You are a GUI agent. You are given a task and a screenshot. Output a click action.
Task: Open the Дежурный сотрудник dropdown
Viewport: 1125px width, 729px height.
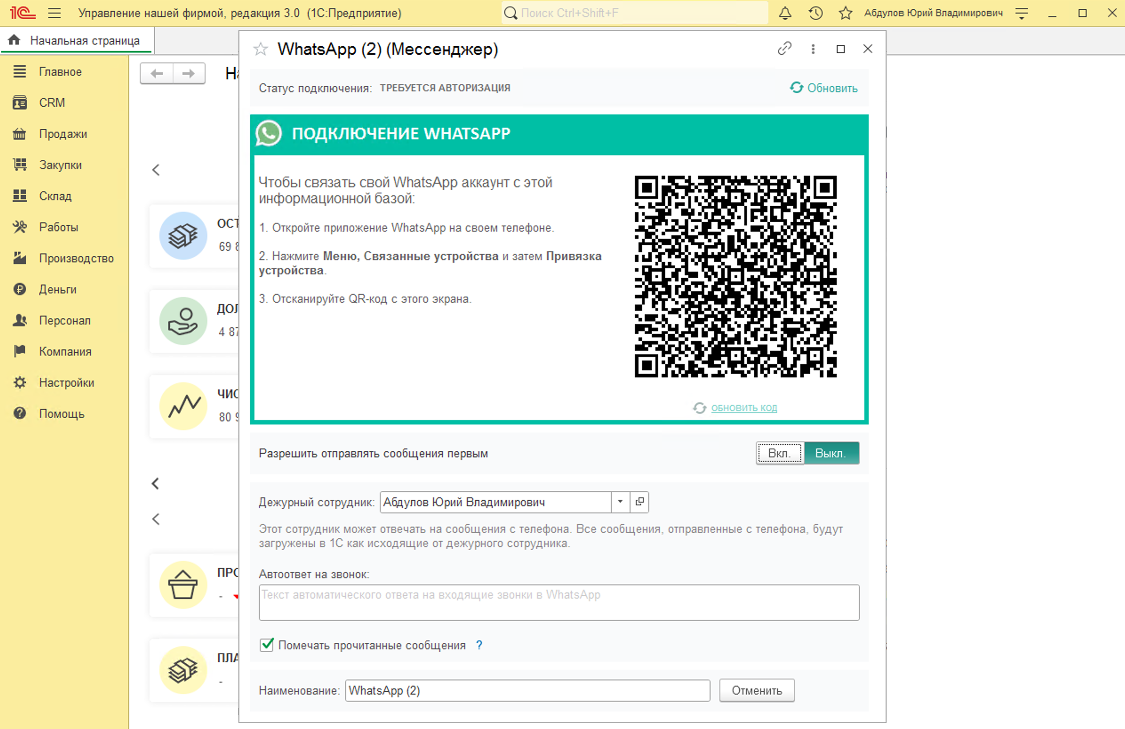(x=620, y=502)
